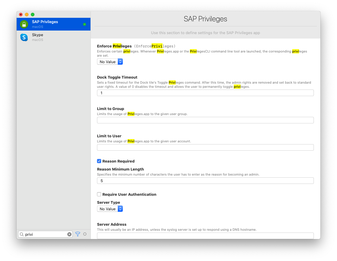The height and width of the screenshot is (261, 337).
Task: Enable Require User Authentication
Action: [99, 194]
